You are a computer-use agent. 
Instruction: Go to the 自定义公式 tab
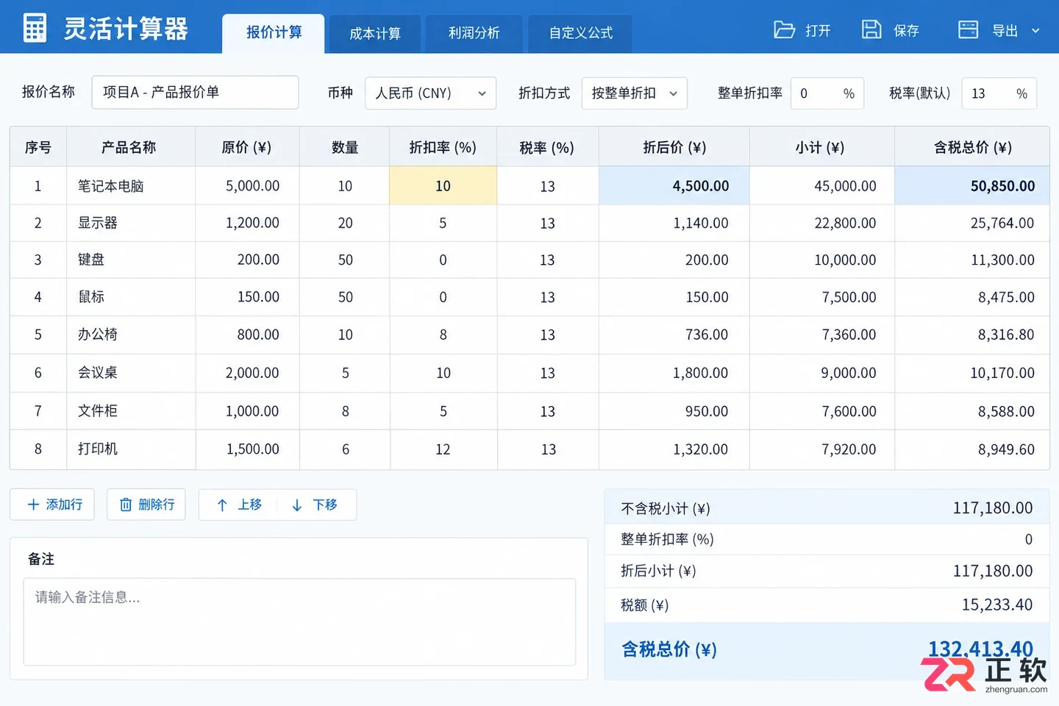coord(580,34)
